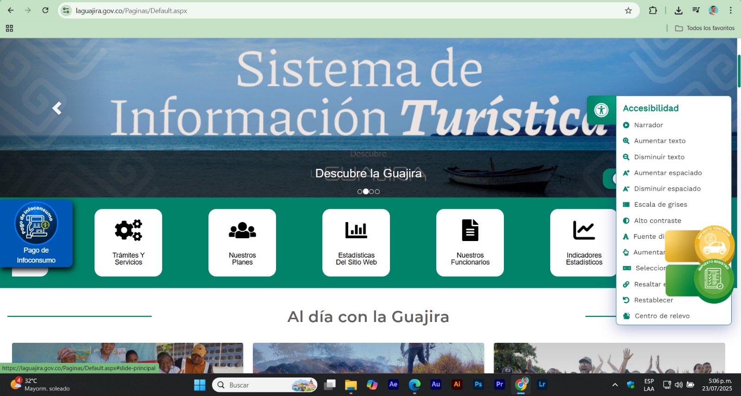Select Aumentar texto in accessibility menu

(659, 141)
